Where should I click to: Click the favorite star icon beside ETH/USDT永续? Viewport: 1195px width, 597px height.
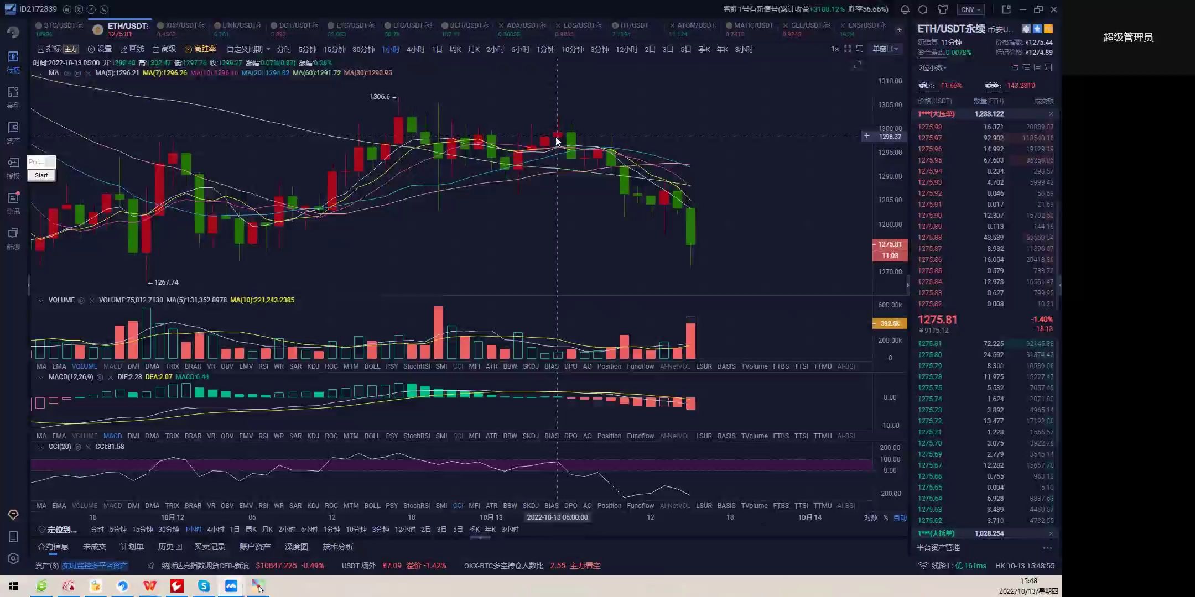pyautogui.click(x=1037, y=29)
